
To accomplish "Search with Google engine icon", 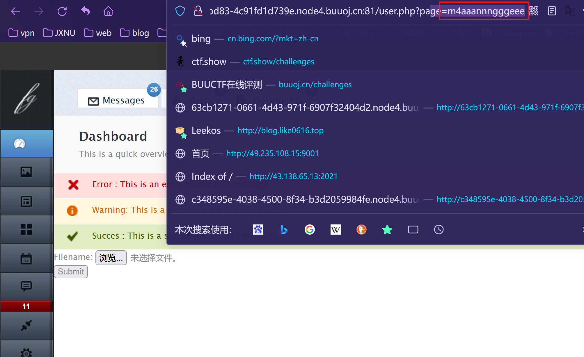I will click(310, 230).
